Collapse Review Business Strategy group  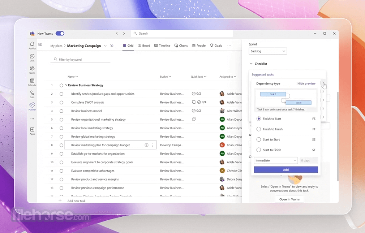pyautogui.click(x=66, y=85)
